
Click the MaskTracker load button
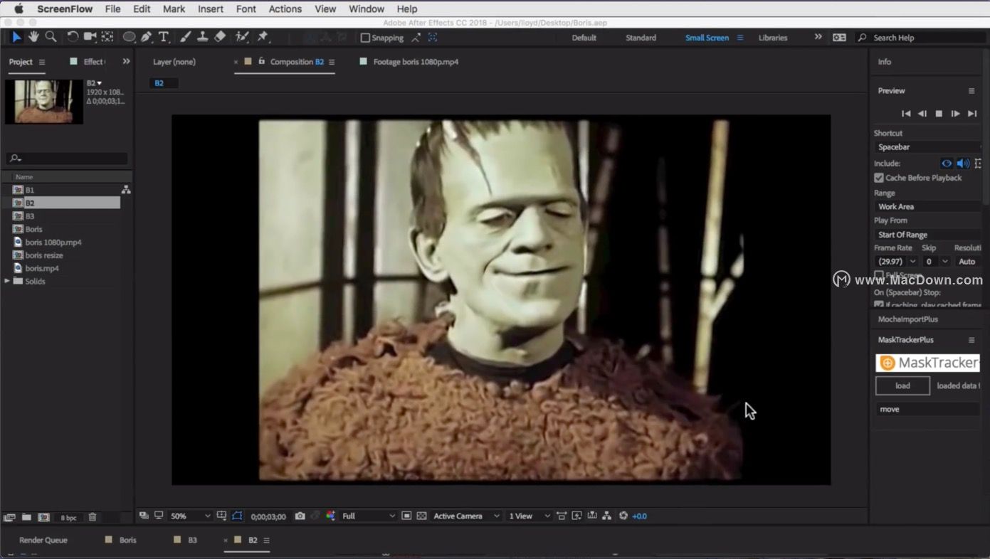902,385
